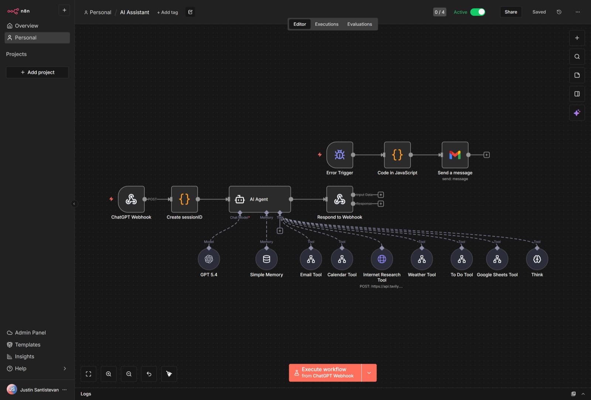
Task: Toggle the workflow Active switch
Action: pyautogui.click(x=478, y=12)
